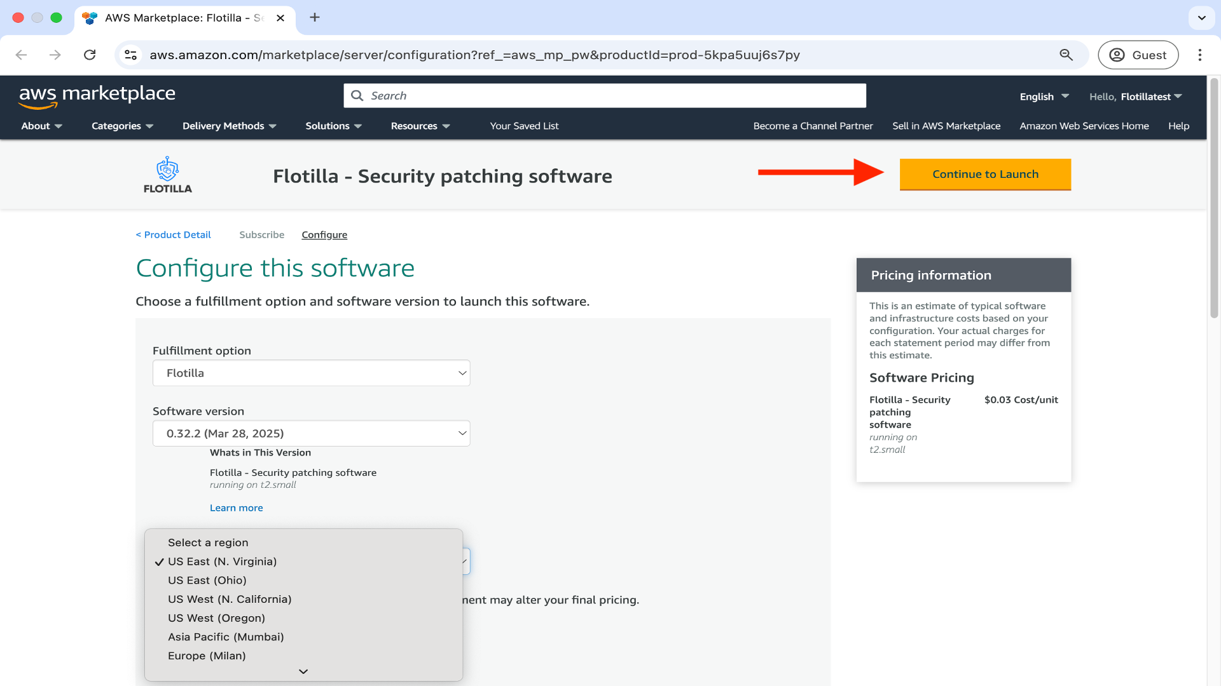The width and height of the screenshot is (1221, 686).
Task: Click the site information icon in address bar
Action: point(131,55)
